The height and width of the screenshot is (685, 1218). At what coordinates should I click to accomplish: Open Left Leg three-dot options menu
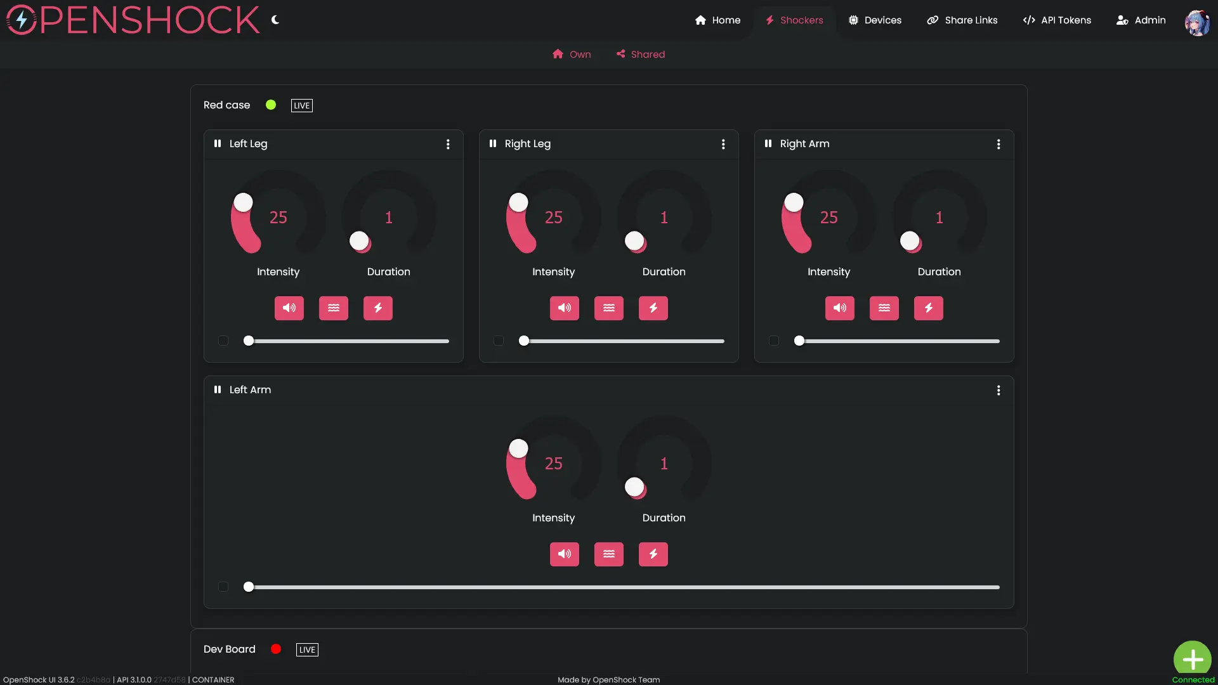click(448, 144)
